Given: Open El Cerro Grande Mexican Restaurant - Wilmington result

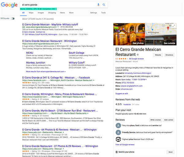Looking at the screenshot, I should click(49, 41).
